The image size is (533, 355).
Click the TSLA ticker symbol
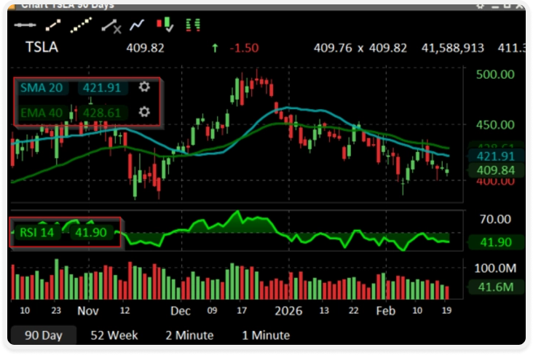coord(42,47)
